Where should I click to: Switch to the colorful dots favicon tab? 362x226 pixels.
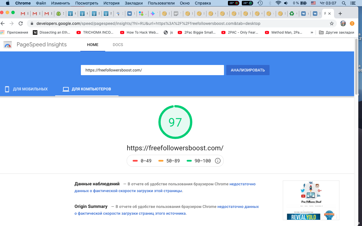[x=141, y=14]
